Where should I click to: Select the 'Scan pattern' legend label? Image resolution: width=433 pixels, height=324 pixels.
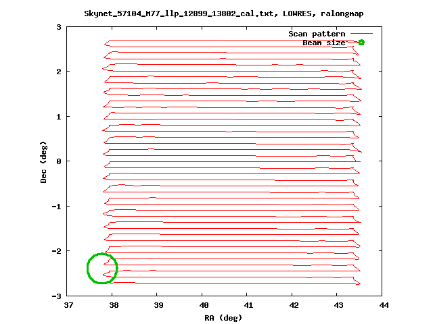click(317, 34)
